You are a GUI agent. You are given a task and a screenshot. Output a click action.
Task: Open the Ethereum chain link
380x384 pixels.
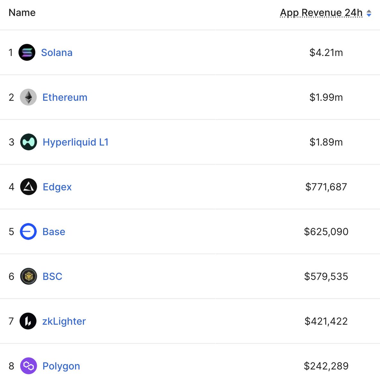[x=65, y=97]
